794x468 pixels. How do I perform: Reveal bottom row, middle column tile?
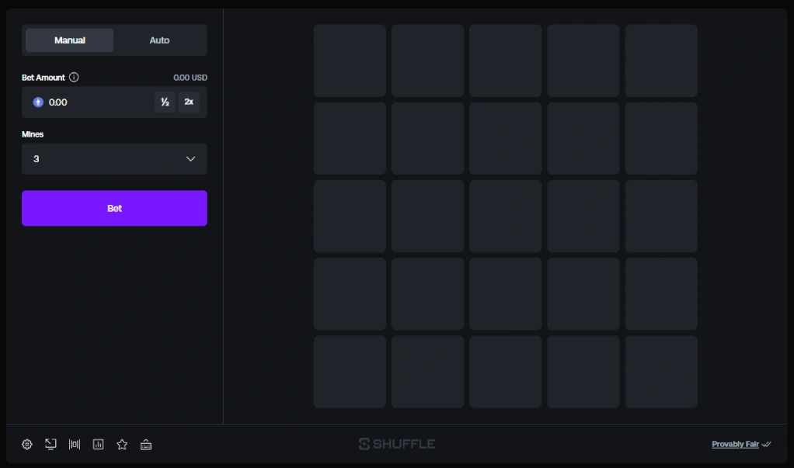tap(505, 372)
